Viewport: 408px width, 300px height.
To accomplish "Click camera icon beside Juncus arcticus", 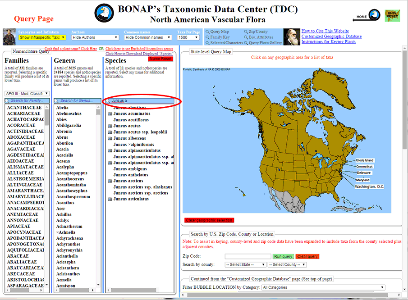I will pyautogui.click(x=110, y=181).
